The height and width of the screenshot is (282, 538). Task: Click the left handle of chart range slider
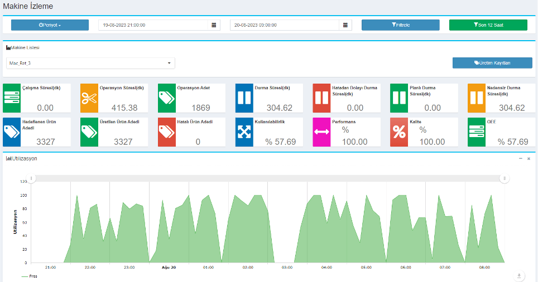(31, 178)
